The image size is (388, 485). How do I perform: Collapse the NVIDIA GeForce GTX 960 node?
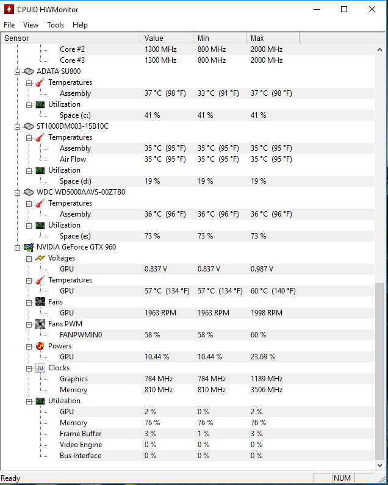(16, 247)
